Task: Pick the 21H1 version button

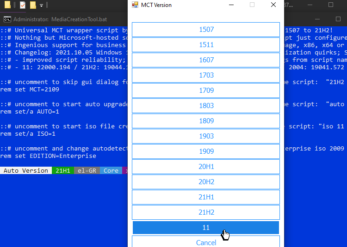Action: (206, 197)
